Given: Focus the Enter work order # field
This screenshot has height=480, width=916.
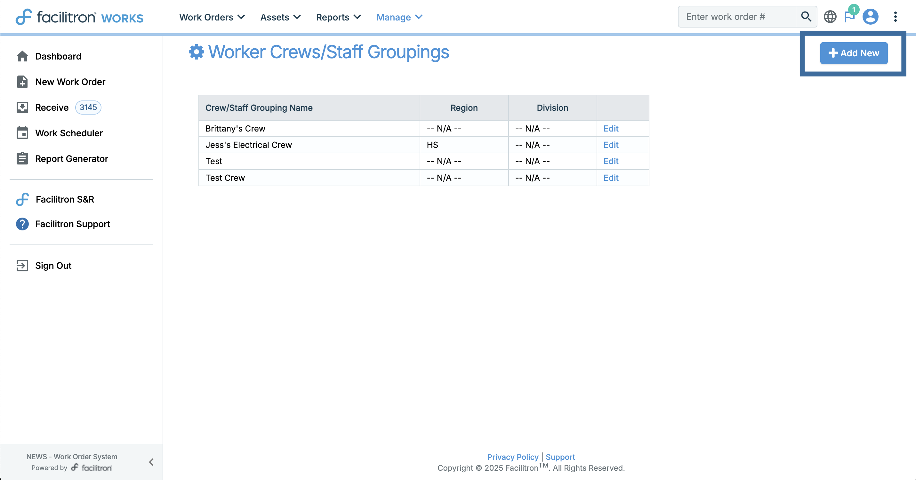Looking at the screenshot, I should click(x=736, y=17).
